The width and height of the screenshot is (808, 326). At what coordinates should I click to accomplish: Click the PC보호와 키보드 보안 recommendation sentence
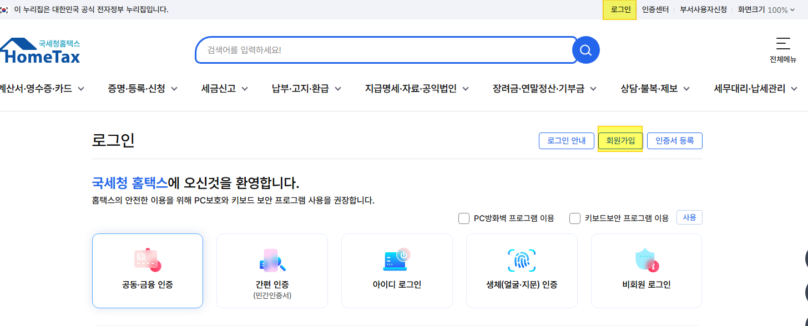(233, 200)
